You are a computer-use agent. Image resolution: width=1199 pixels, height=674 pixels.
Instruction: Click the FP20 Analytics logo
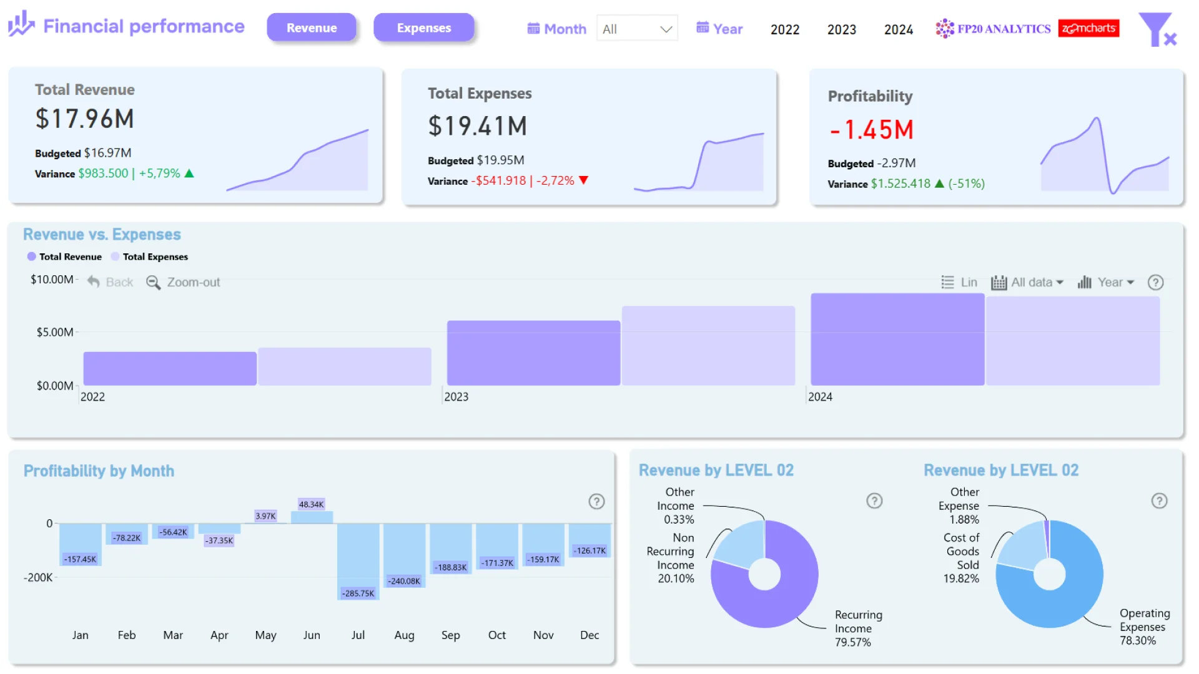(x=993, y=29)
